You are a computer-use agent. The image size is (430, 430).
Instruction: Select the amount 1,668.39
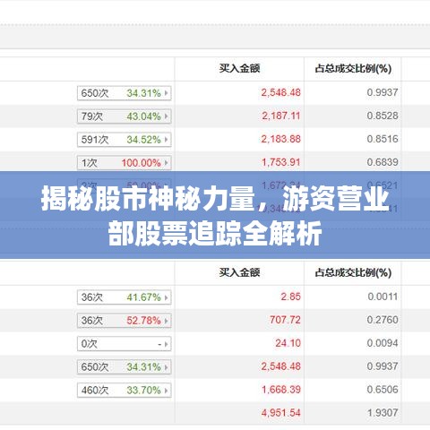tap(281, 390)
